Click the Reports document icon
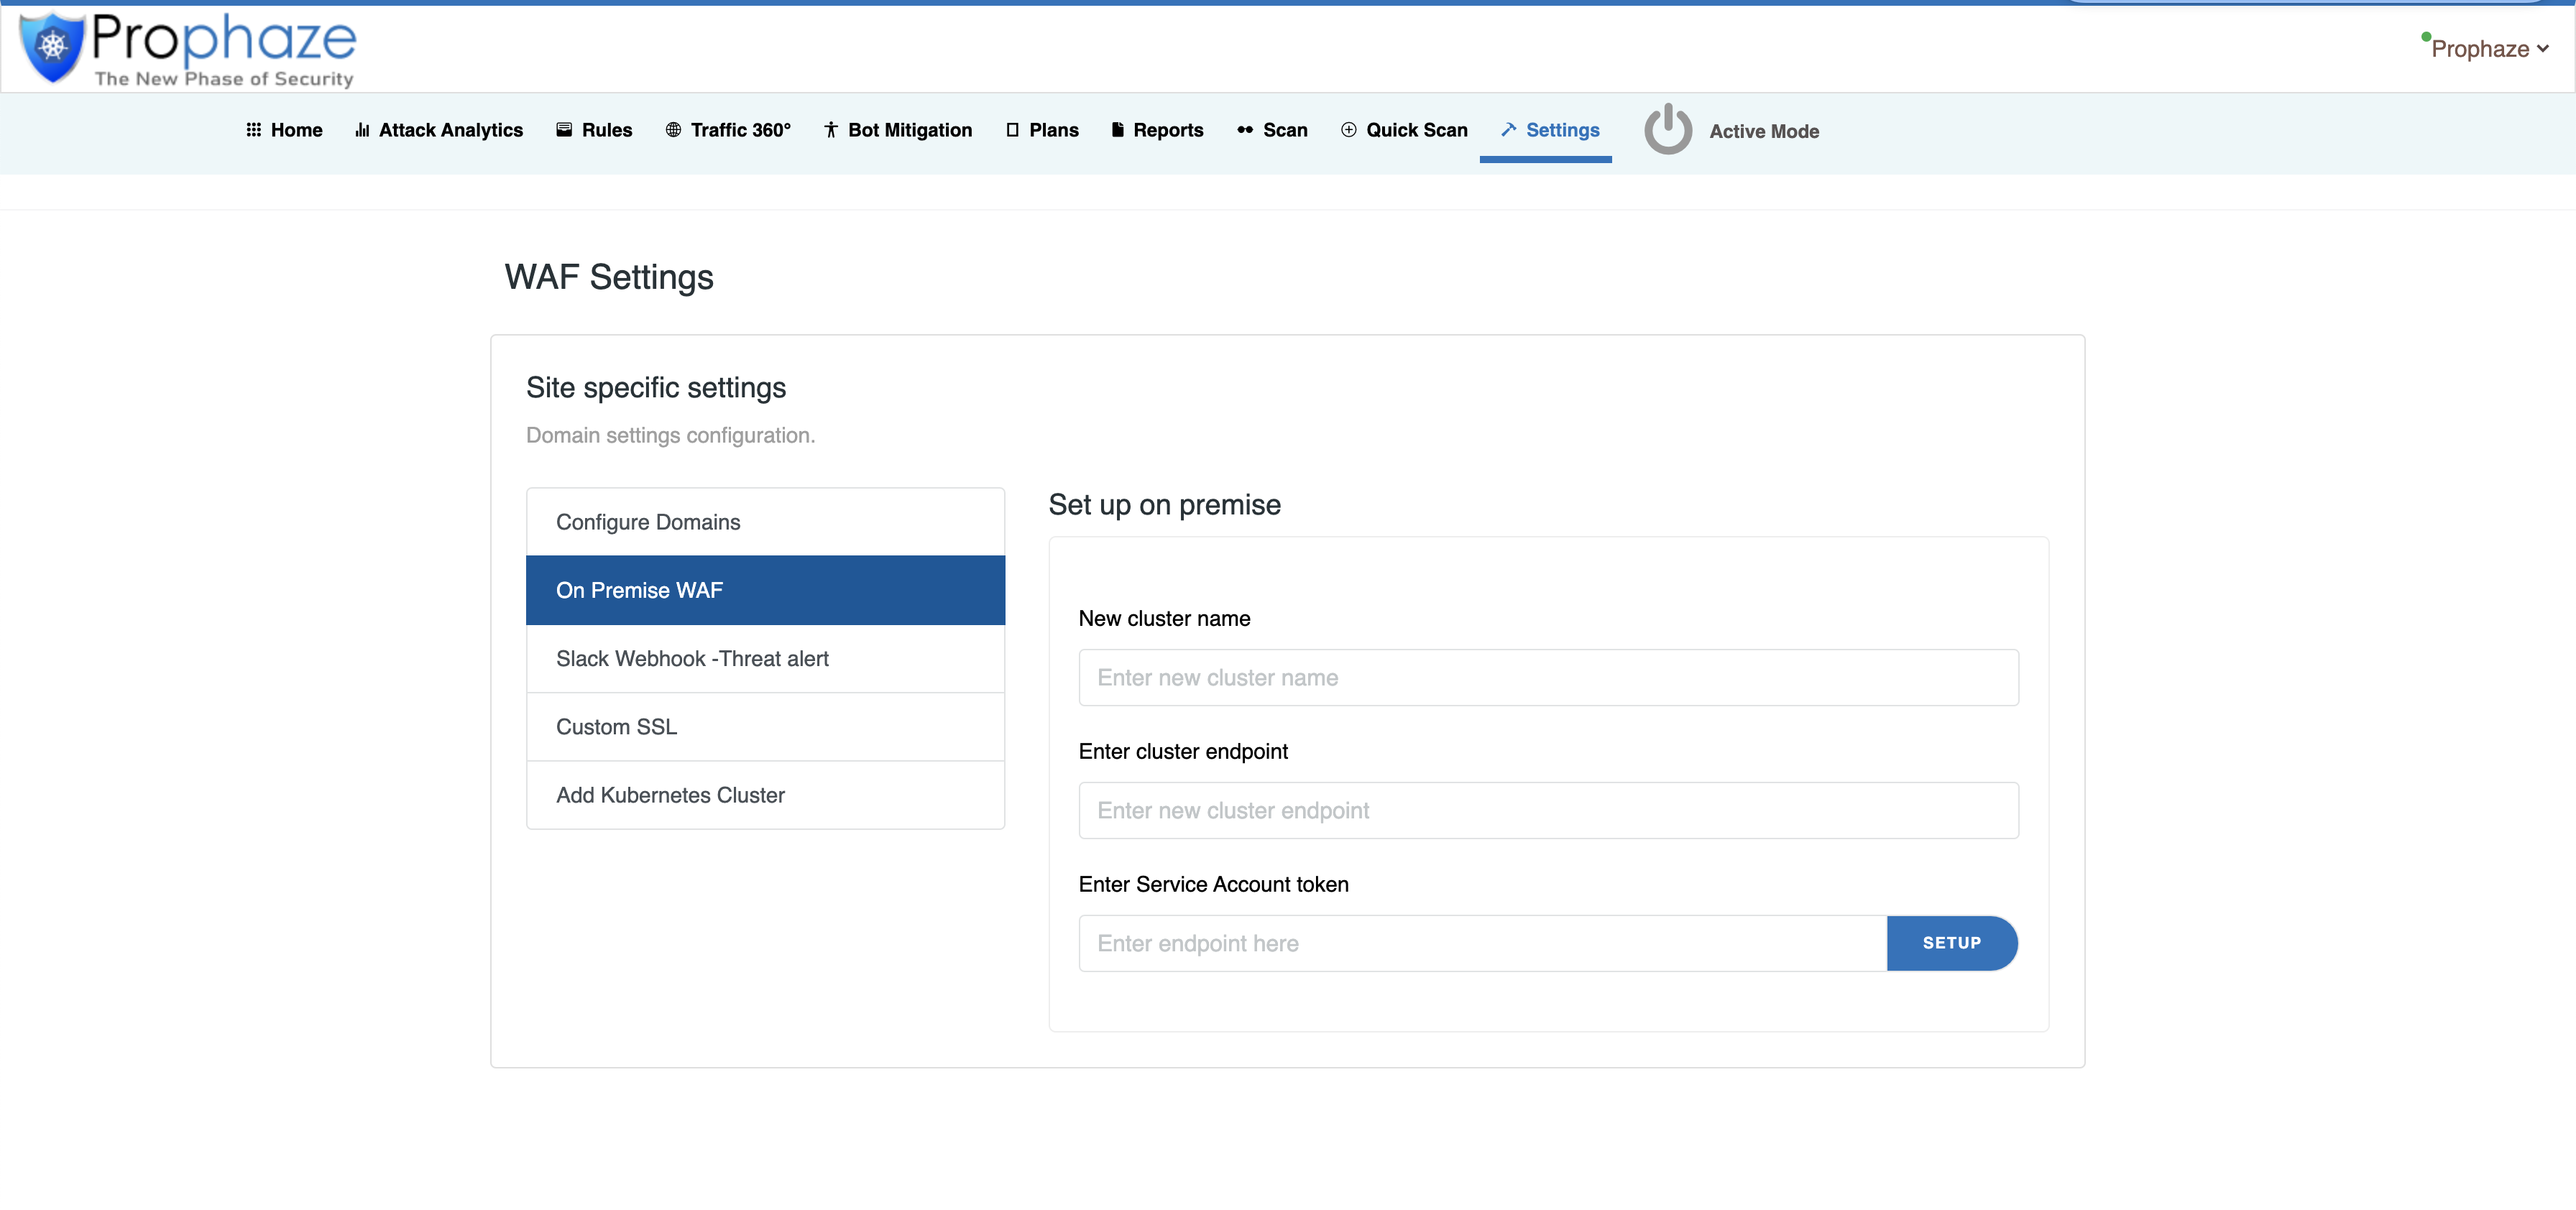The width and height of the screenshot is (2576, 1210). click(x=1117, y=130)
